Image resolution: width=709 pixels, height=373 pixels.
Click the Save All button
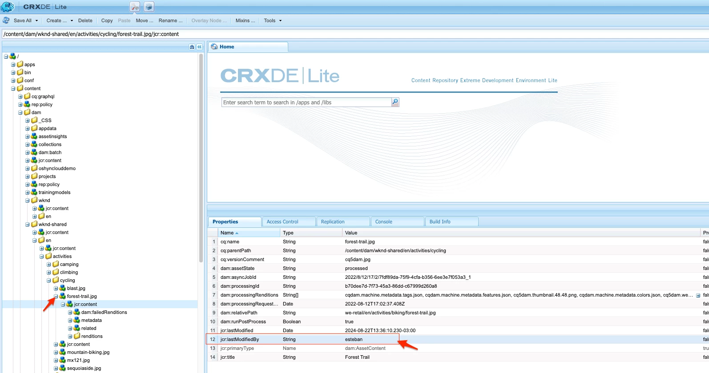point(22,20)
